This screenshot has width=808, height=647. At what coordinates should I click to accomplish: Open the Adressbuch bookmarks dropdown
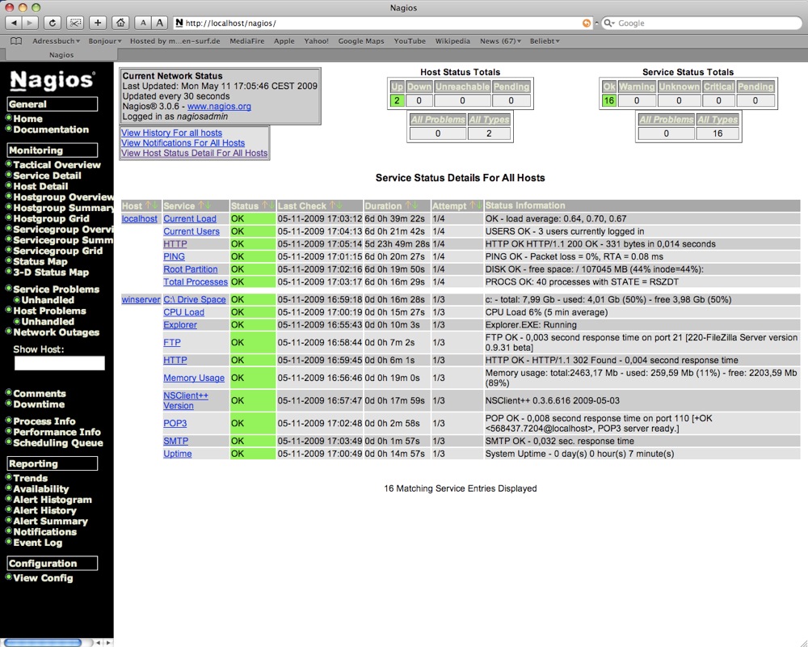point(56,41)
